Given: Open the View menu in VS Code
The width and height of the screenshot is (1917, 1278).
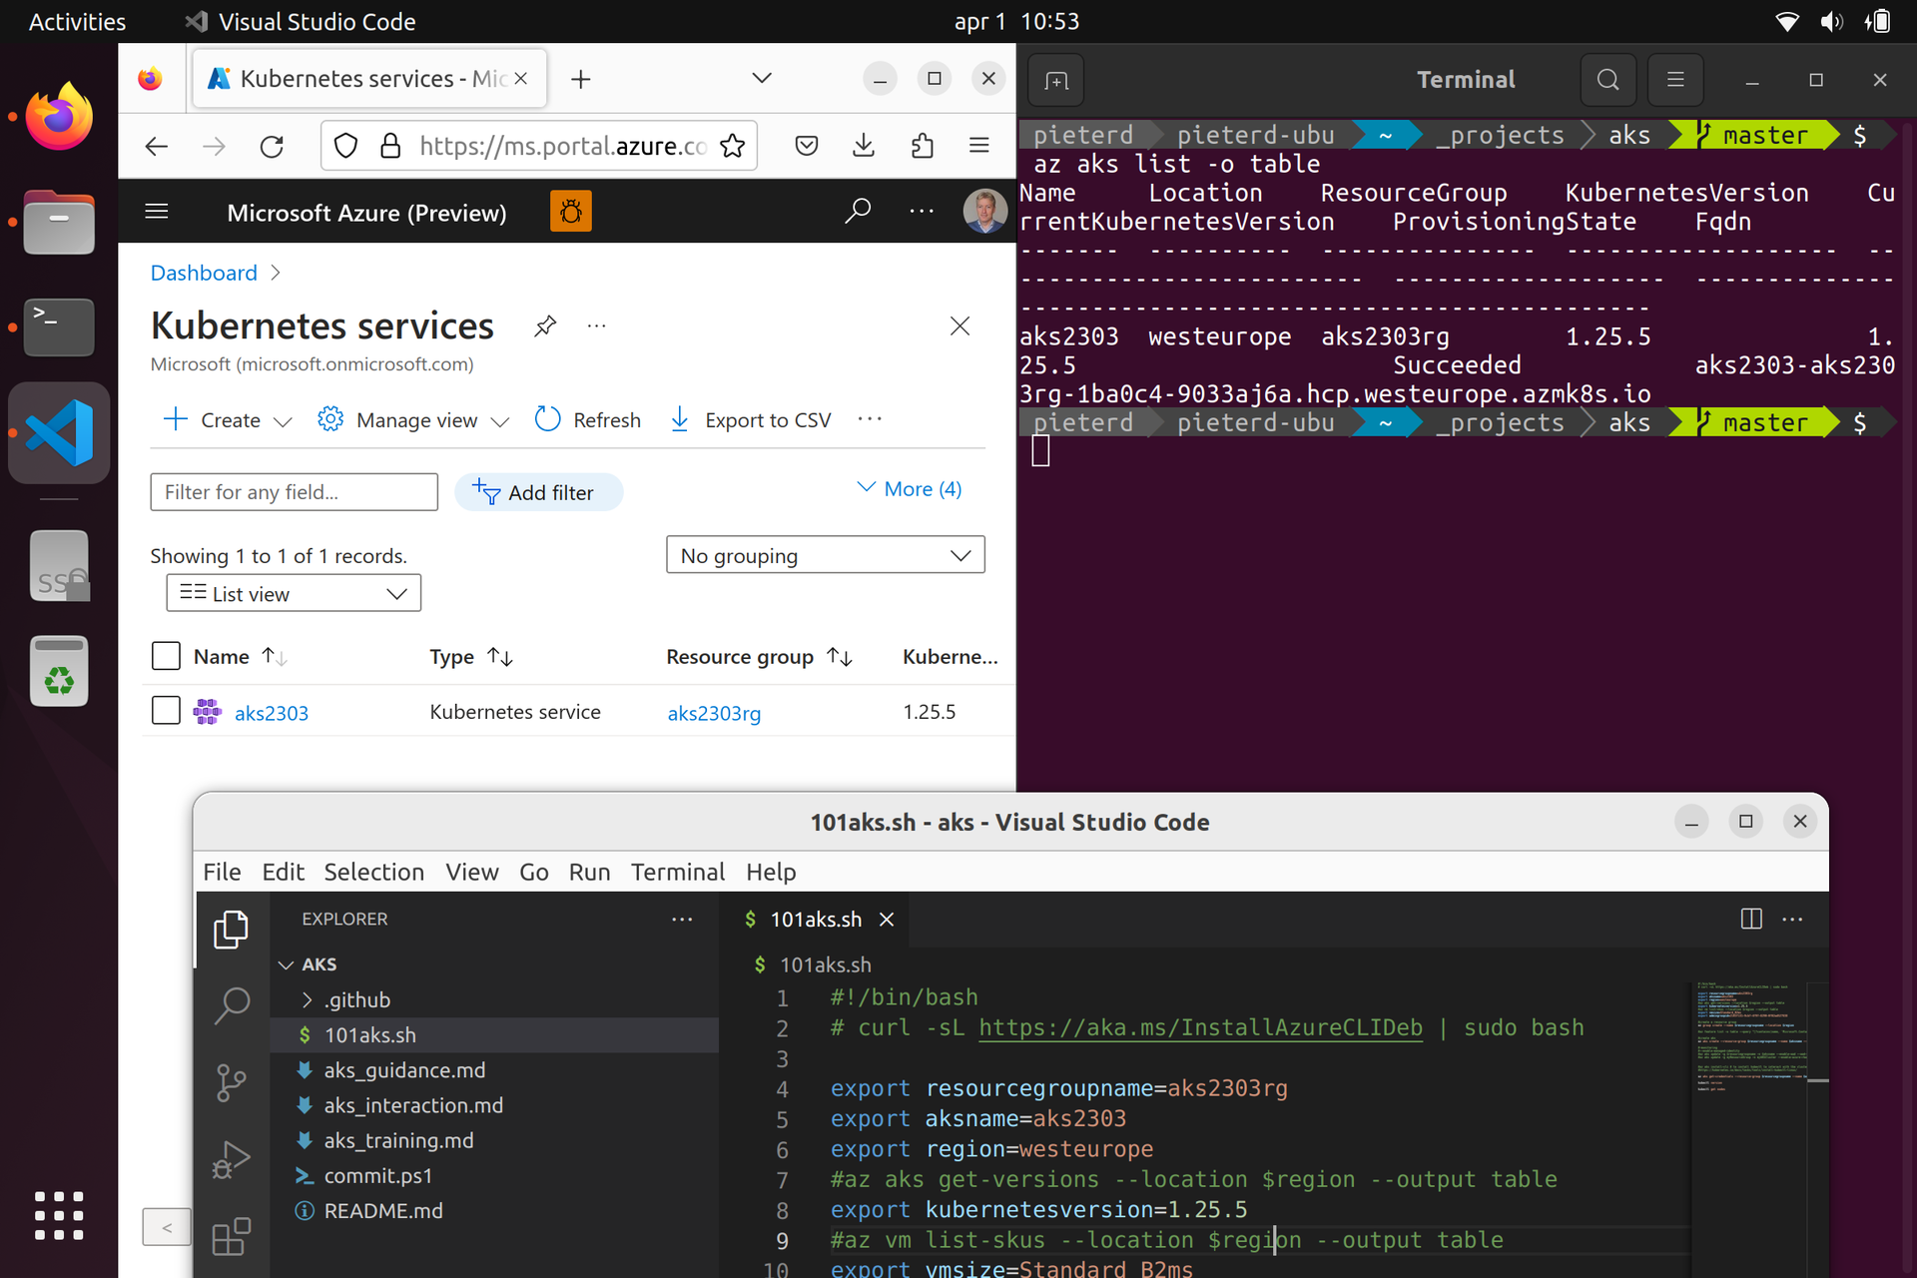Looking at the screenshot, I should coord(471,872).
